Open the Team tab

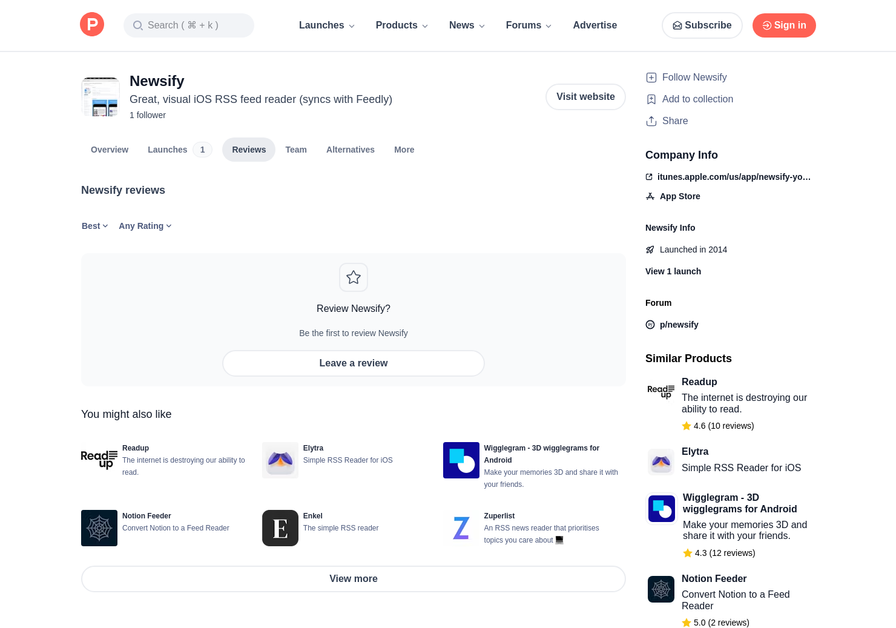click(296, 150)
